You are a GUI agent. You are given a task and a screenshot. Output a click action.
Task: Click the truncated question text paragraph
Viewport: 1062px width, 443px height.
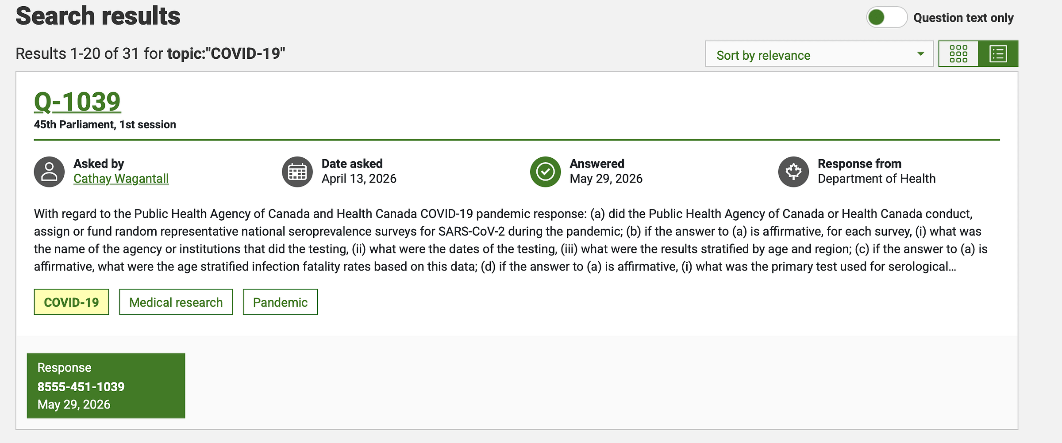(511, 240)
